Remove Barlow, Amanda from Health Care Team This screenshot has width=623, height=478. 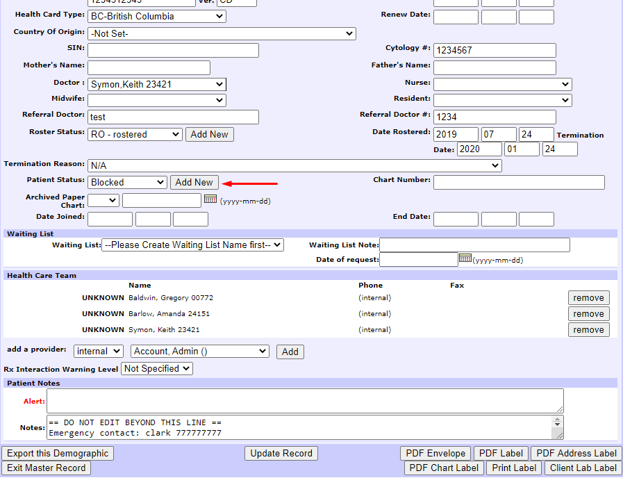(x=588, y=313)
